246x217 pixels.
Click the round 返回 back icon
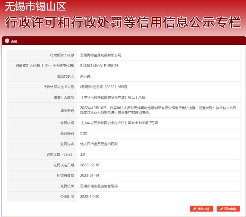[x=7, y=41]
